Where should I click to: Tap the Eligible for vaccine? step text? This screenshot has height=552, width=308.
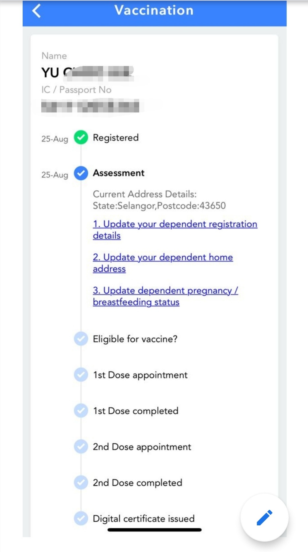135,339
